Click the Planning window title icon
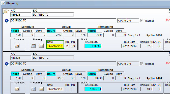The width and height of the screenshot is (170, 94). pyautogui.click(x=3, y=3)
